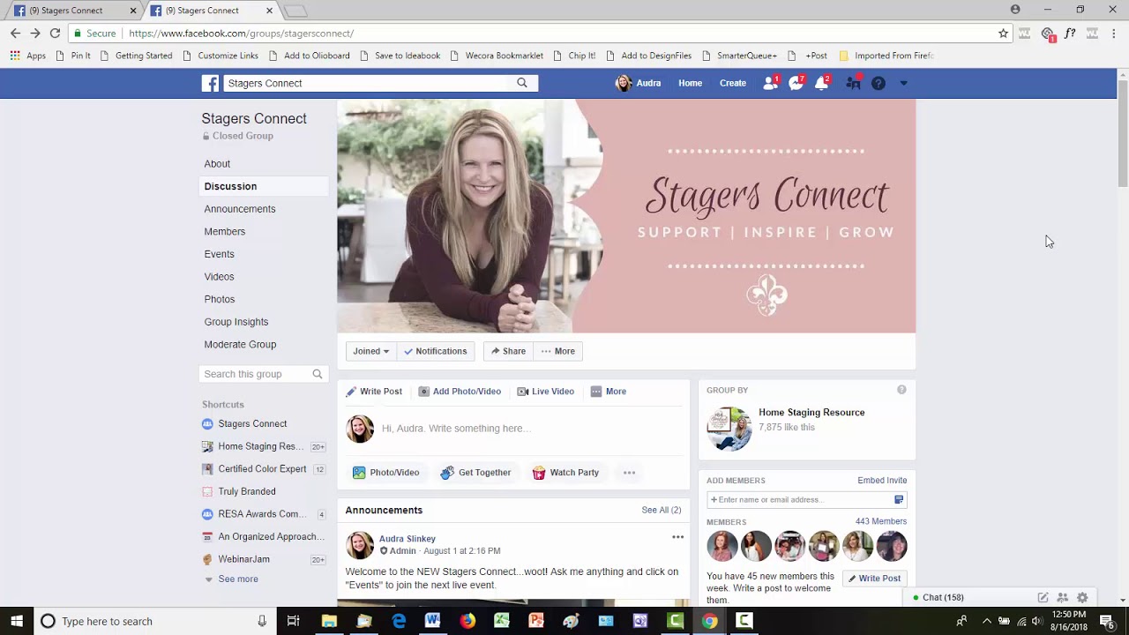Viewport: 1129px width, 635px height.
Task: Open Friend Requests icon
Action: (770, 83)
